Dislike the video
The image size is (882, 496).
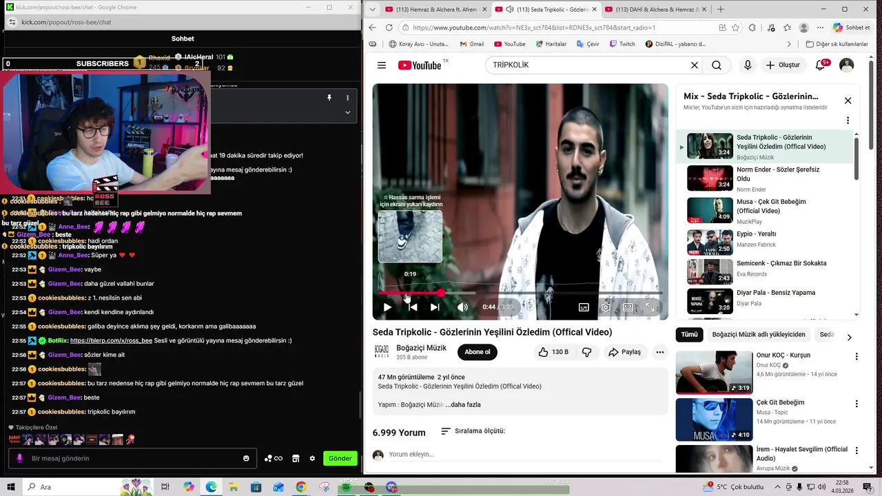coord(586,352)
